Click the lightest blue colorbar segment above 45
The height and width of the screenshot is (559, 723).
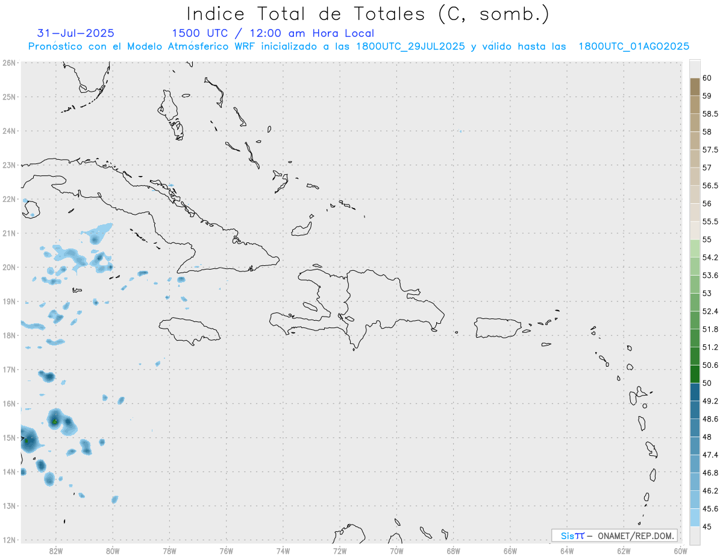[694, 517]
